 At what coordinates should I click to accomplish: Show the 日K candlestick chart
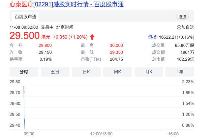click(86, 72)
